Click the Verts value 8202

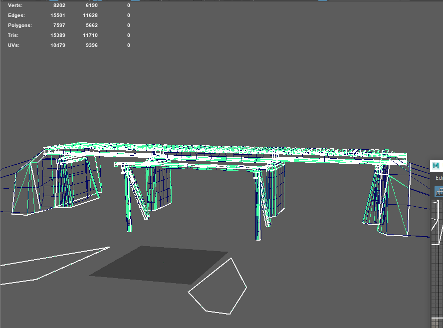(x=59, y=5)
